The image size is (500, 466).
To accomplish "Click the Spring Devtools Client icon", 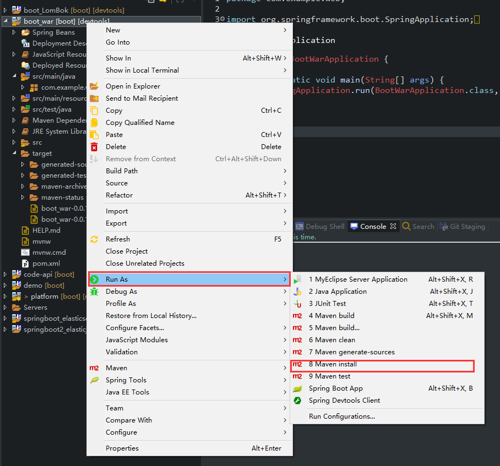I will (x=297, y=401).
